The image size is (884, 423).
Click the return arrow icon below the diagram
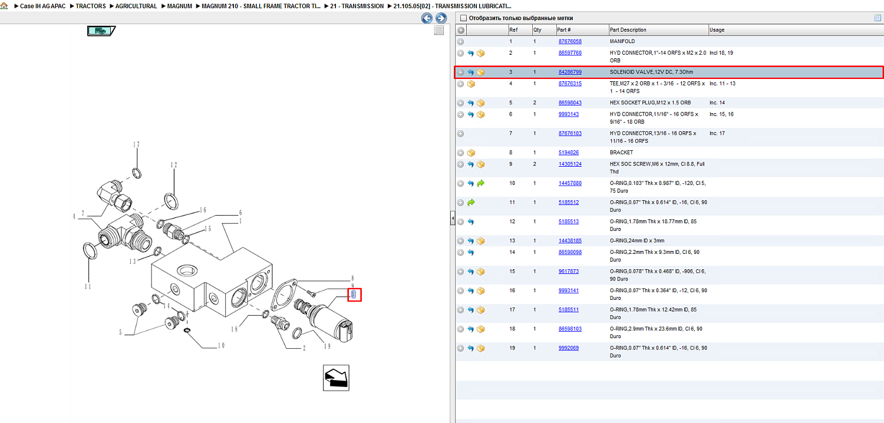[x=337, y=377]
